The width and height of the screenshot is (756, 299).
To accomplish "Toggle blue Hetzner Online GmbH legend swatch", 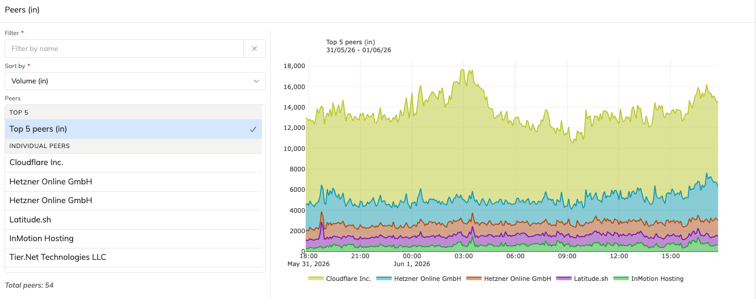I will [384, 279].
